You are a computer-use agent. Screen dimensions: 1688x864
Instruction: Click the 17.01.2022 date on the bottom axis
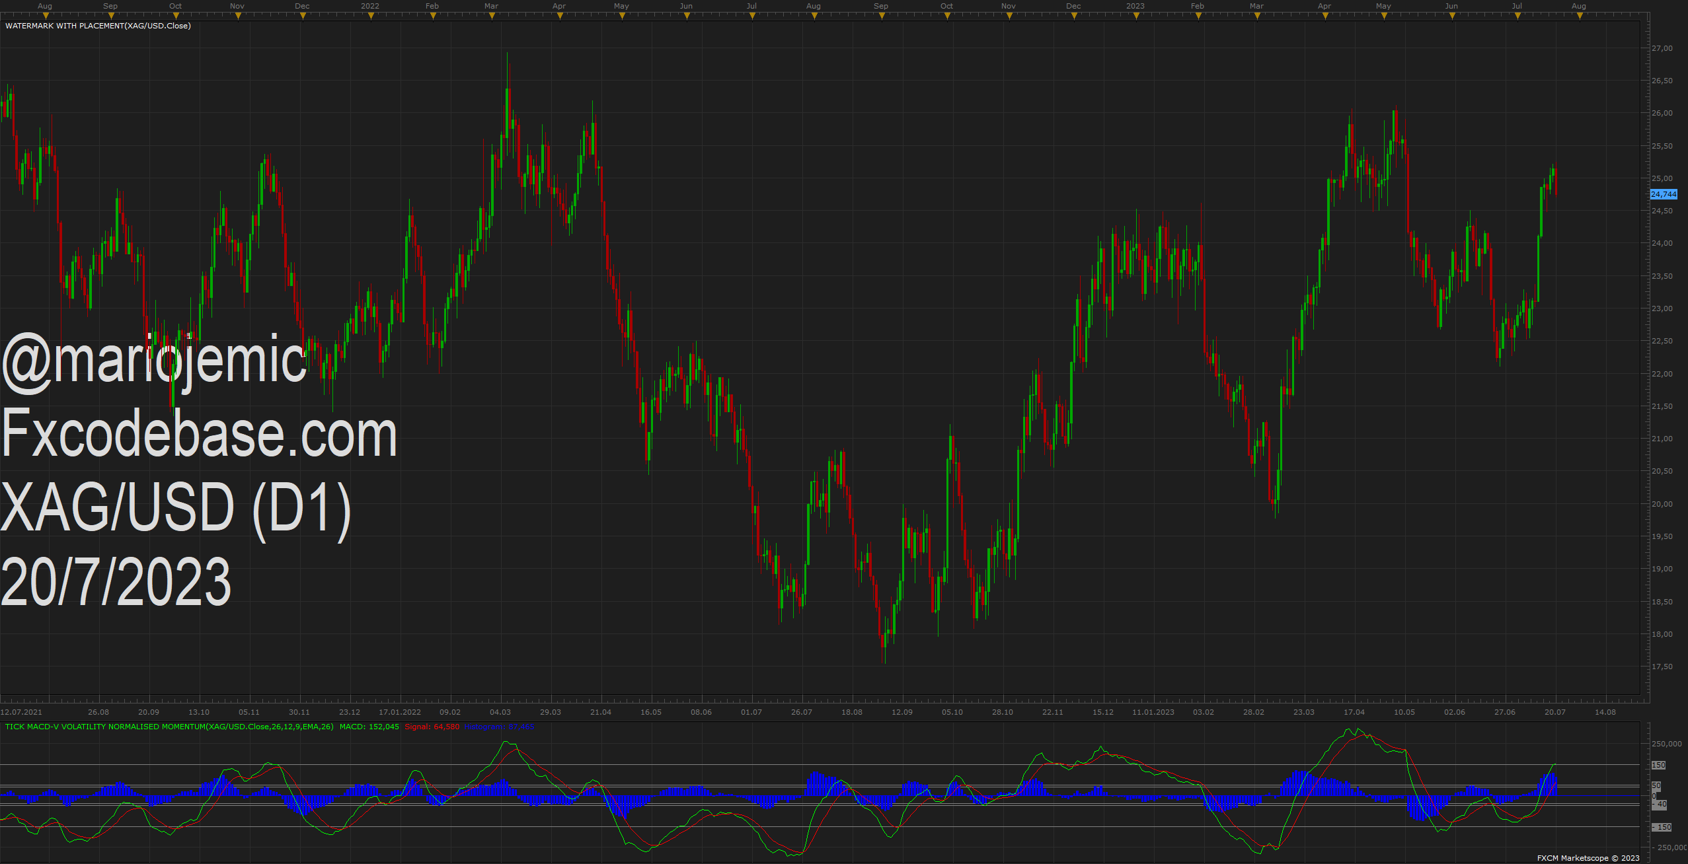click(x=400, y=712)
